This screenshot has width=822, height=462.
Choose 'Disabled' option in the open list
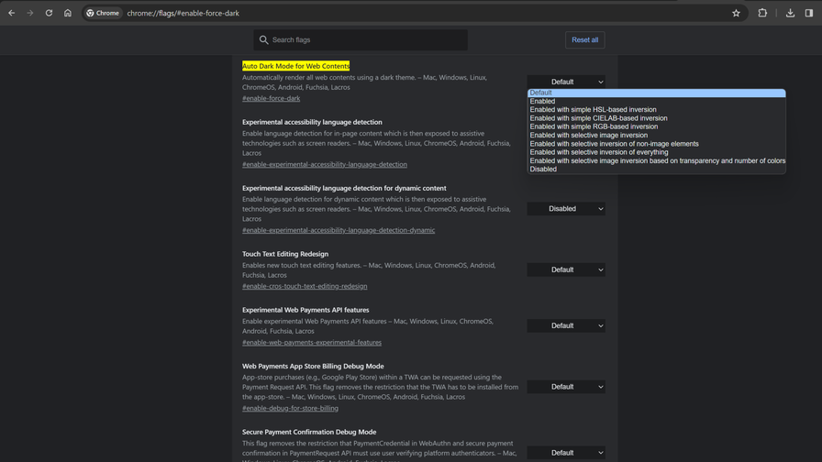543,169
